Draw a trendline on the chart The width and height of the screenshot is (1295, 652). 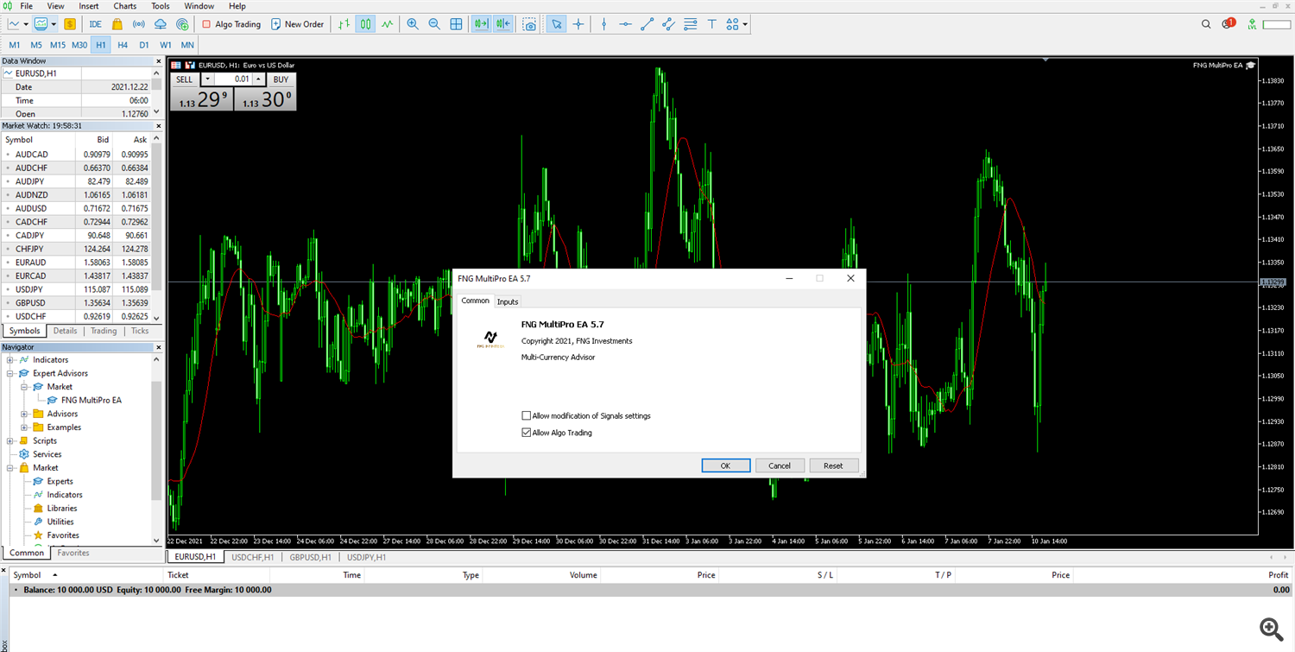[x=647, y=24]
